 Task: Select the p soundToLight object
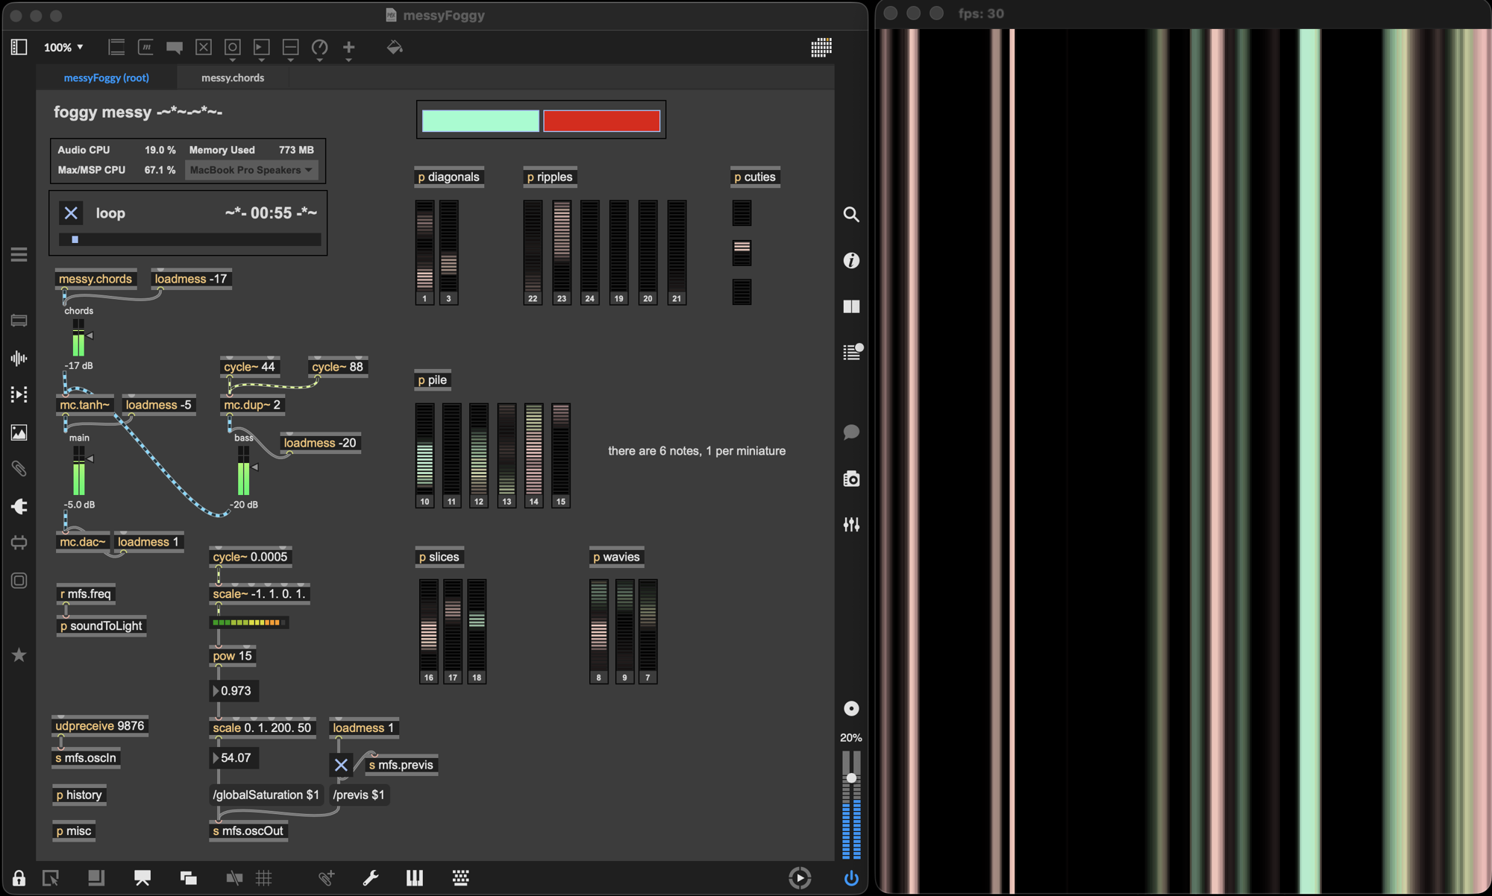pos(101,625)
